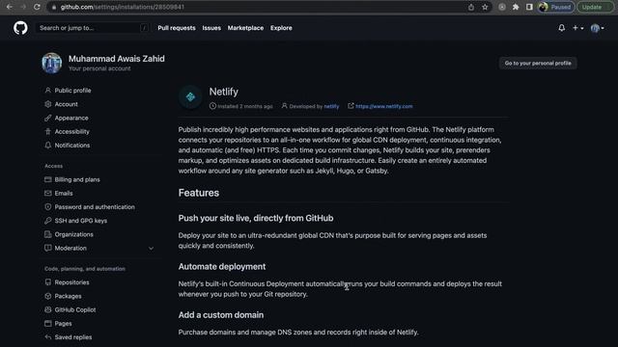Click the Automate deployment heading
The width and height of the screenshot is (618, 347).
[222, 266]
